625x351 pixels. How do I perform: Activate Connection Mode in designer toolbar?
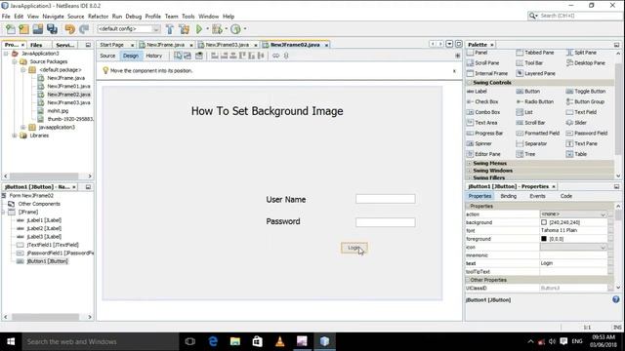click(x=187, y=56)
